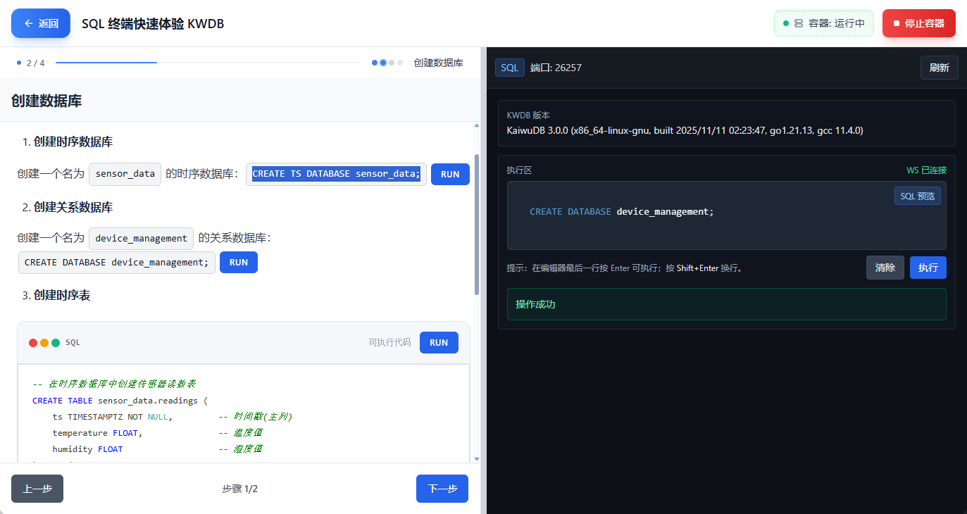Open SQL 预览 in editor
Image resolution: width=967 pixels, height=514 pixels.
(918, 196)
